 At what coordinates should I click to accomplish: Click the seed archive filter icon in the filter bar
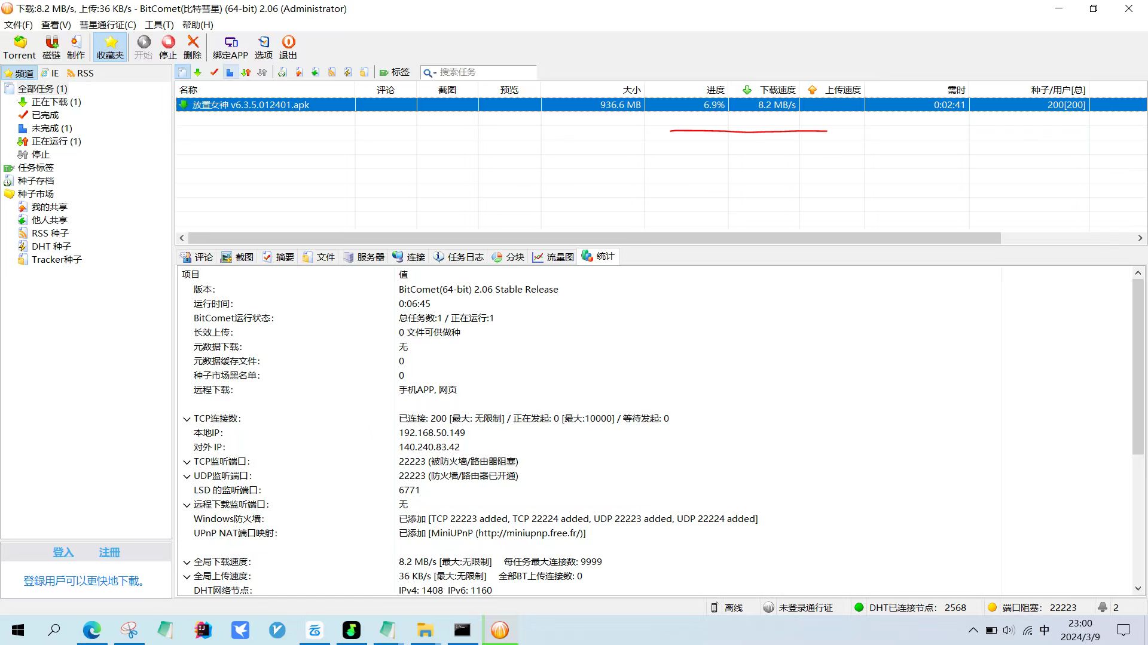(x=282, y=72)
